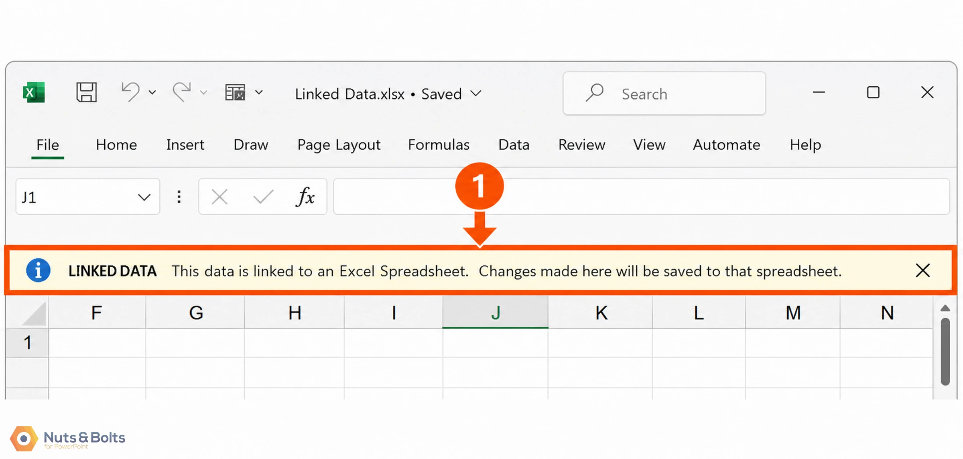Open Insert Function with the fx icon
The width and height of the screenshot is (963, 459).
(305, 197)
